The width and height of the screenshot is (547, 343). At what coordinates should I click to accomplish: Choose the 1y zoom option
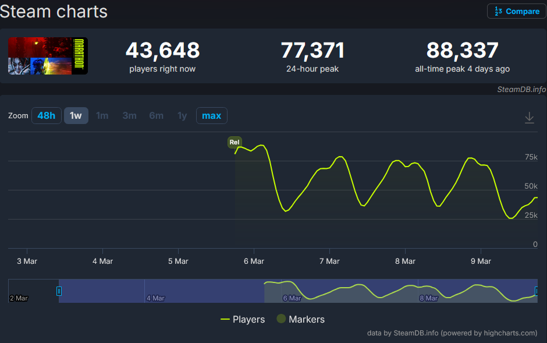click(182, 115)
